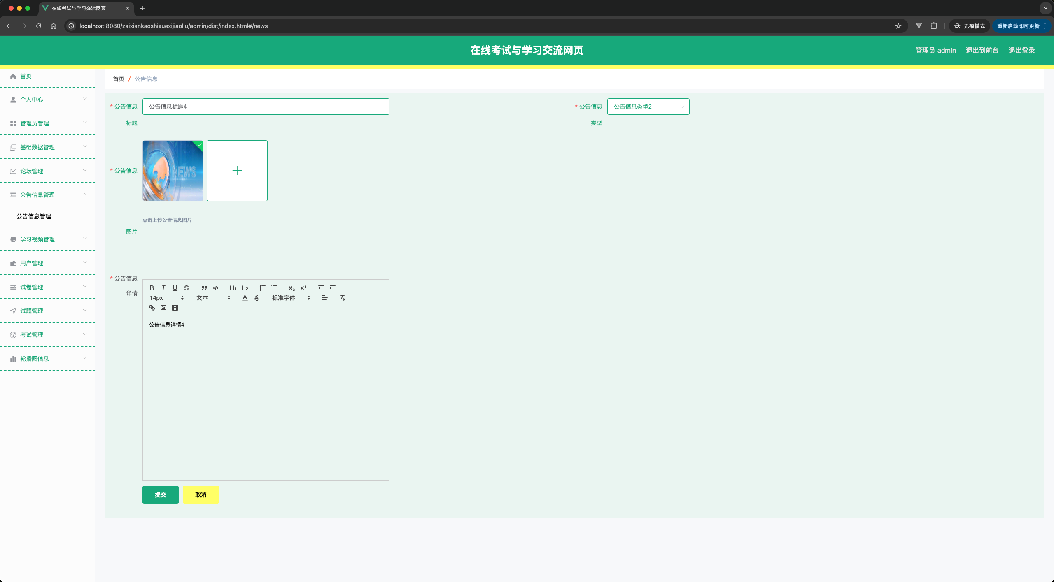Image resolution: width=1054 pixels, height=582 pixels.
Task: Toggle italic formatting in the editor
Action: 163,288
